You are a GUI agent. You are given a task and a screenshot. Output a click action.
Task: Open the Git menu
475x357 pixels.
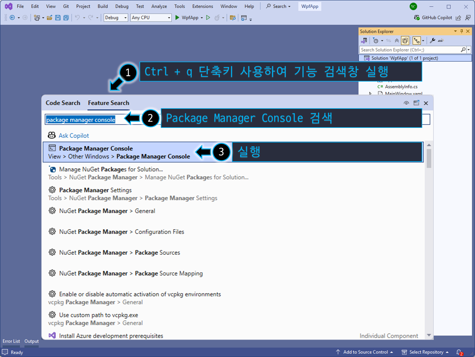click(x=66, y=6)
